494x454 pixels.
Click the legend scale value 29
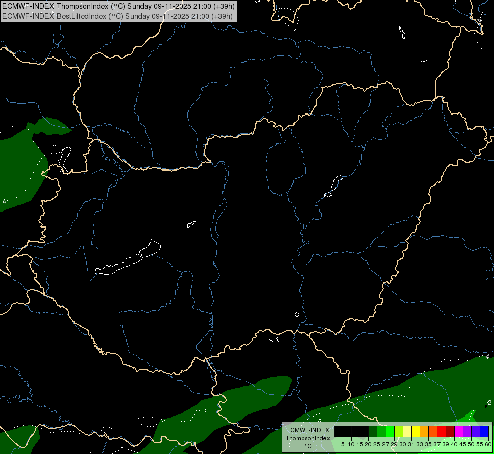394,444
